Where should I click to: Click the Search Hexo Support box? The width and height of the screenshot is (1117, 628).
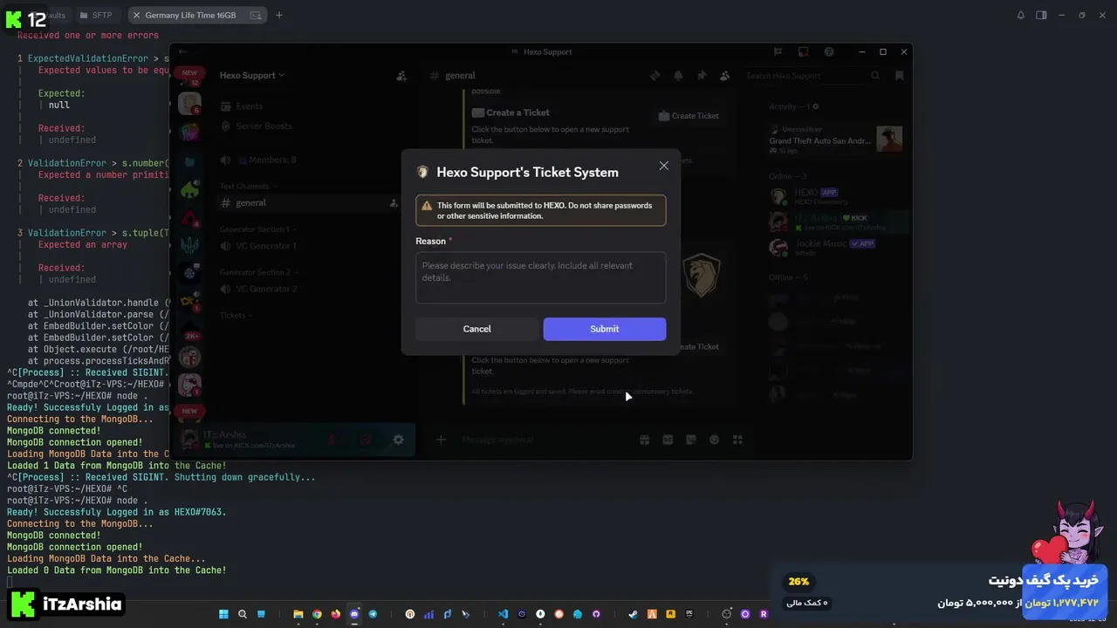tap(812, 76)
